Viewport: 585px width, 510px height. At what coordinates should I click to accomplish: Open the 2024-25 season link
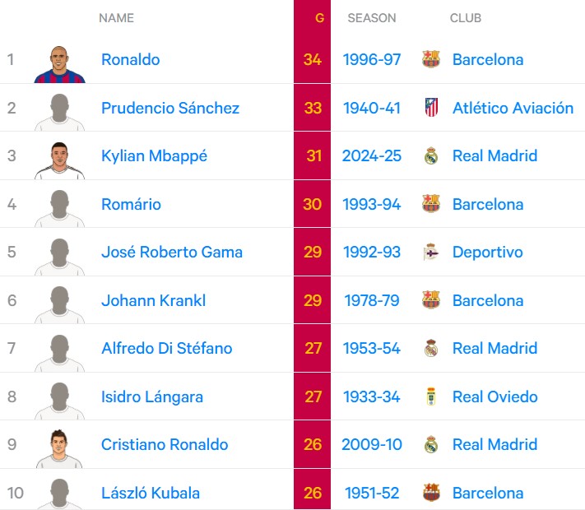372,156
